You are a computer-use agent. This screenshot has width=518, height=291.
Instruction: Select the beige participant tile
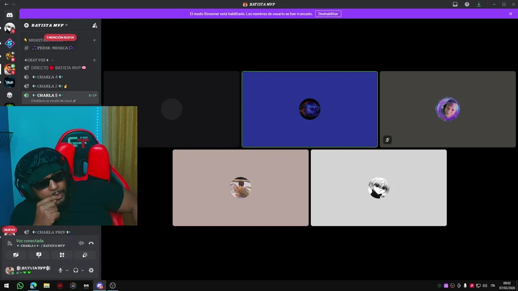[x=240, y=188]
